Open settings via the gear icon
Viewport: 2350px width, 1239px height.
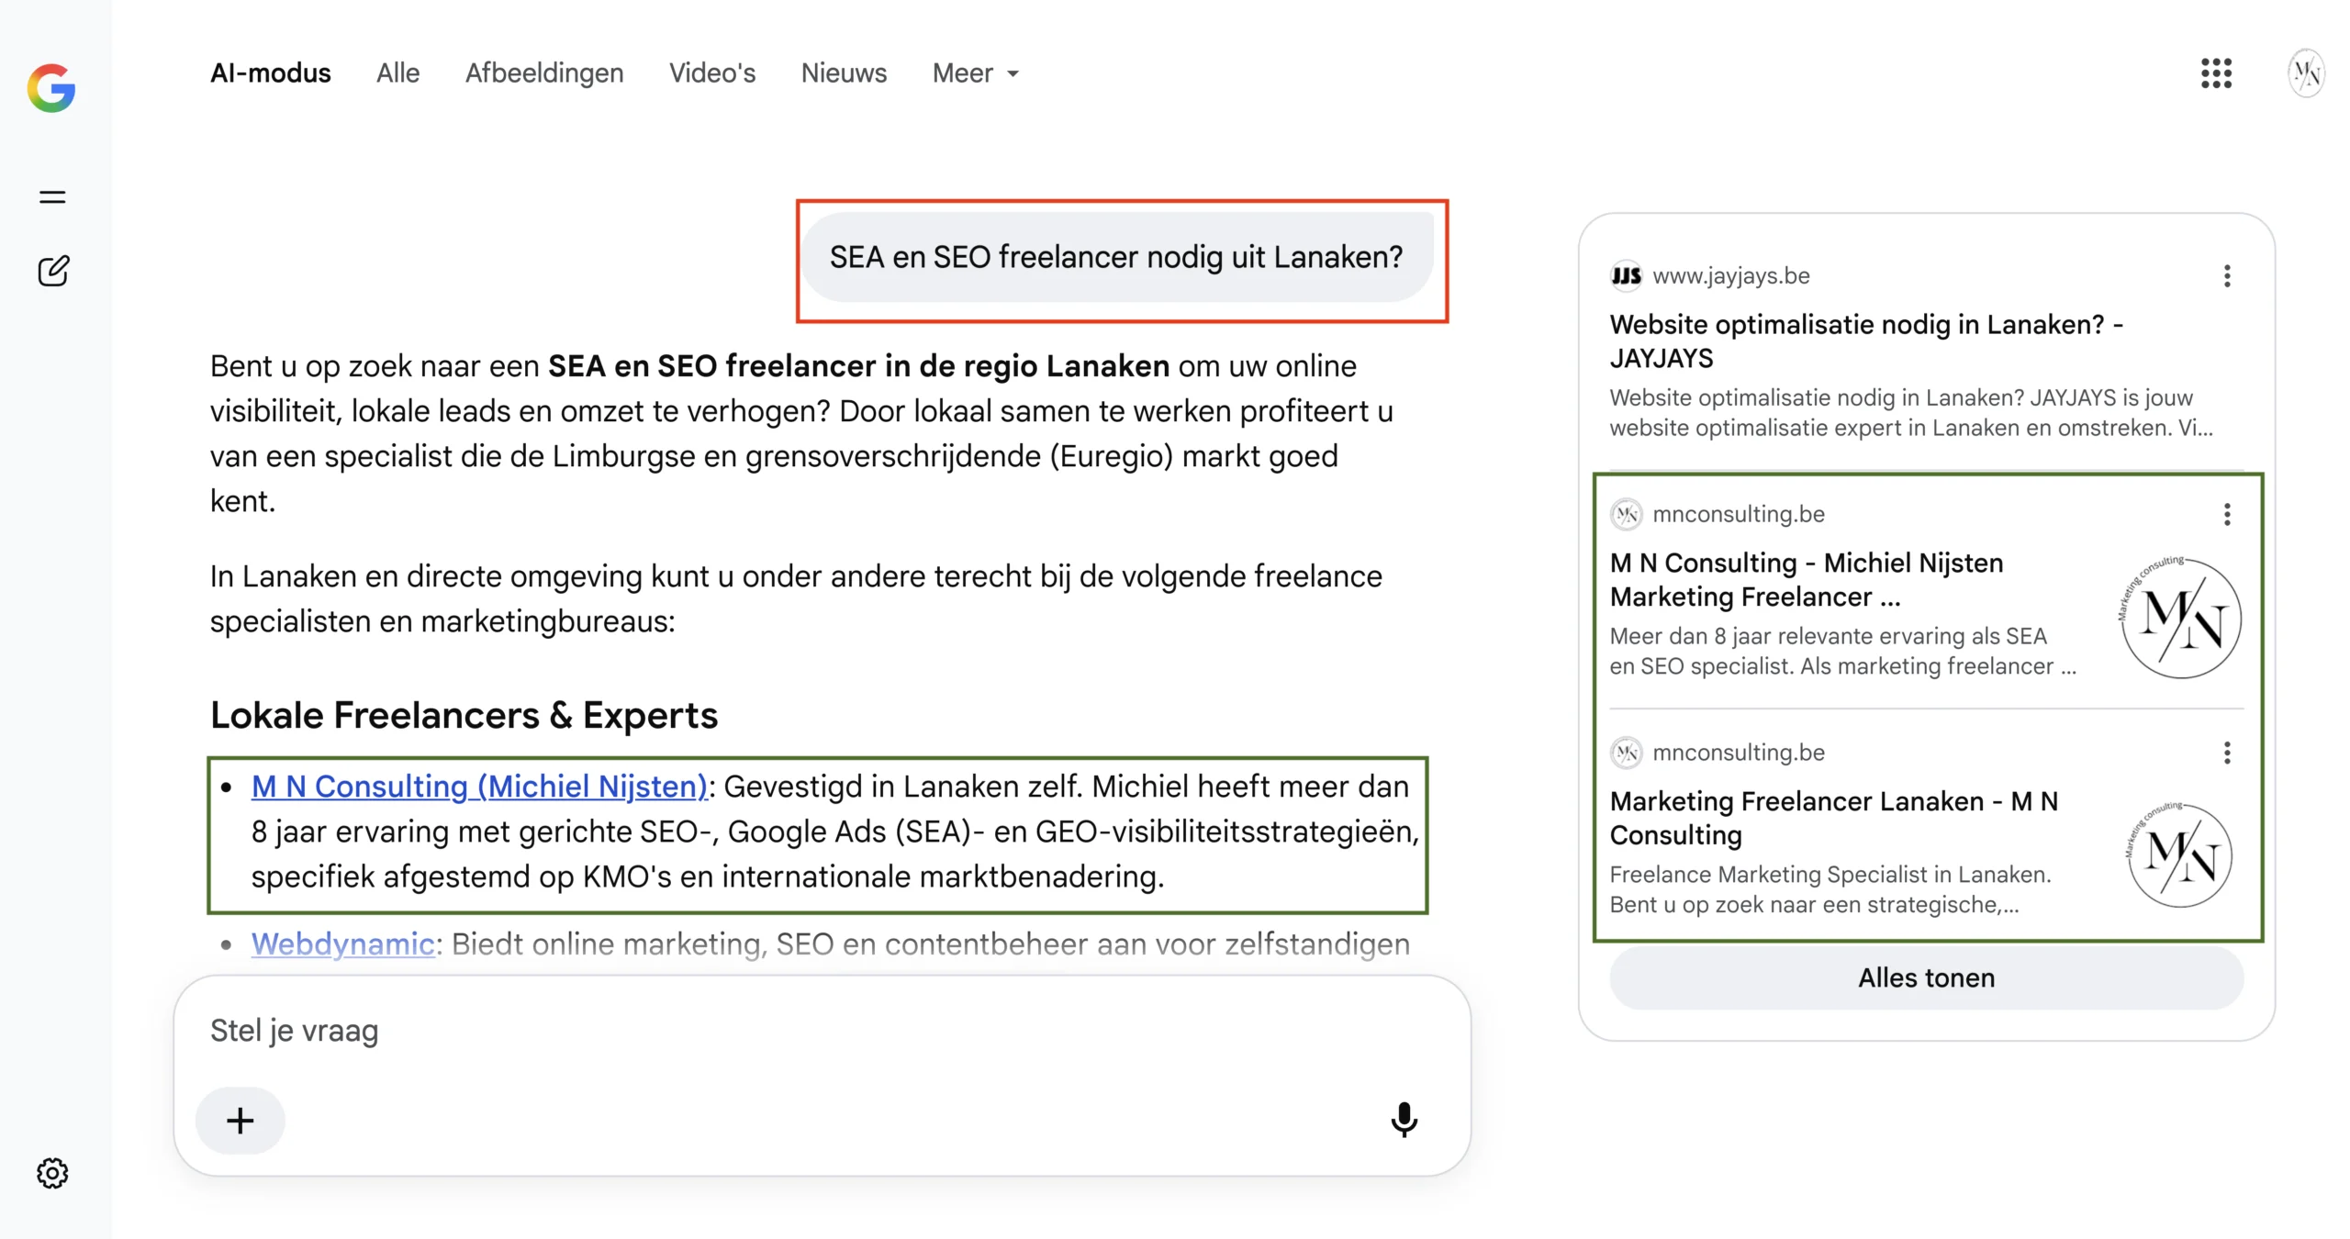click(x=52, y=1173)
